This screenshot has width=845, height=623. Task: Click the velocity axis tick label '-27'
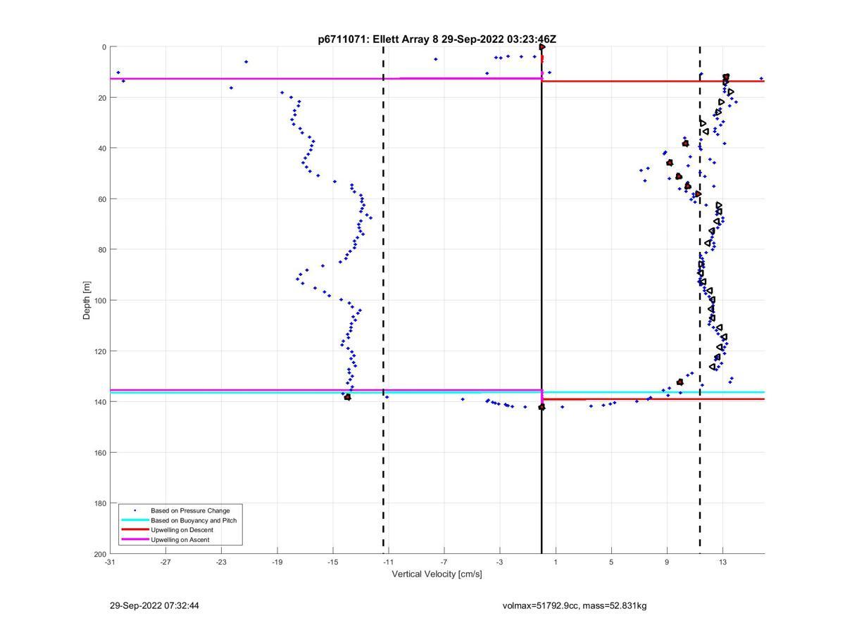(x=165, y=562)
